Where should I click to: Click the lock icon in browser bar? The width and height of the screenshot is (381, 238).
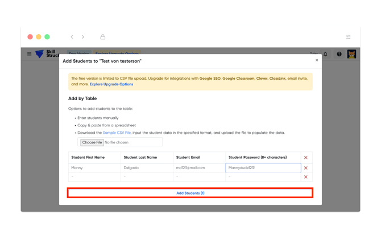(x=103, y=37)
